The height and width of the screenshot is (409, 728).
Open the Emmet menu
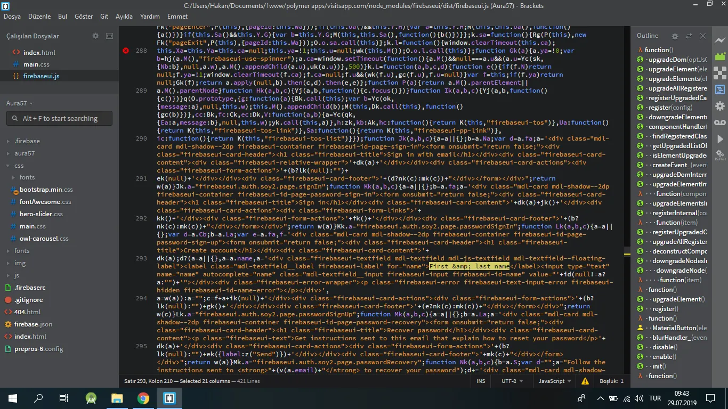point(177,17)
